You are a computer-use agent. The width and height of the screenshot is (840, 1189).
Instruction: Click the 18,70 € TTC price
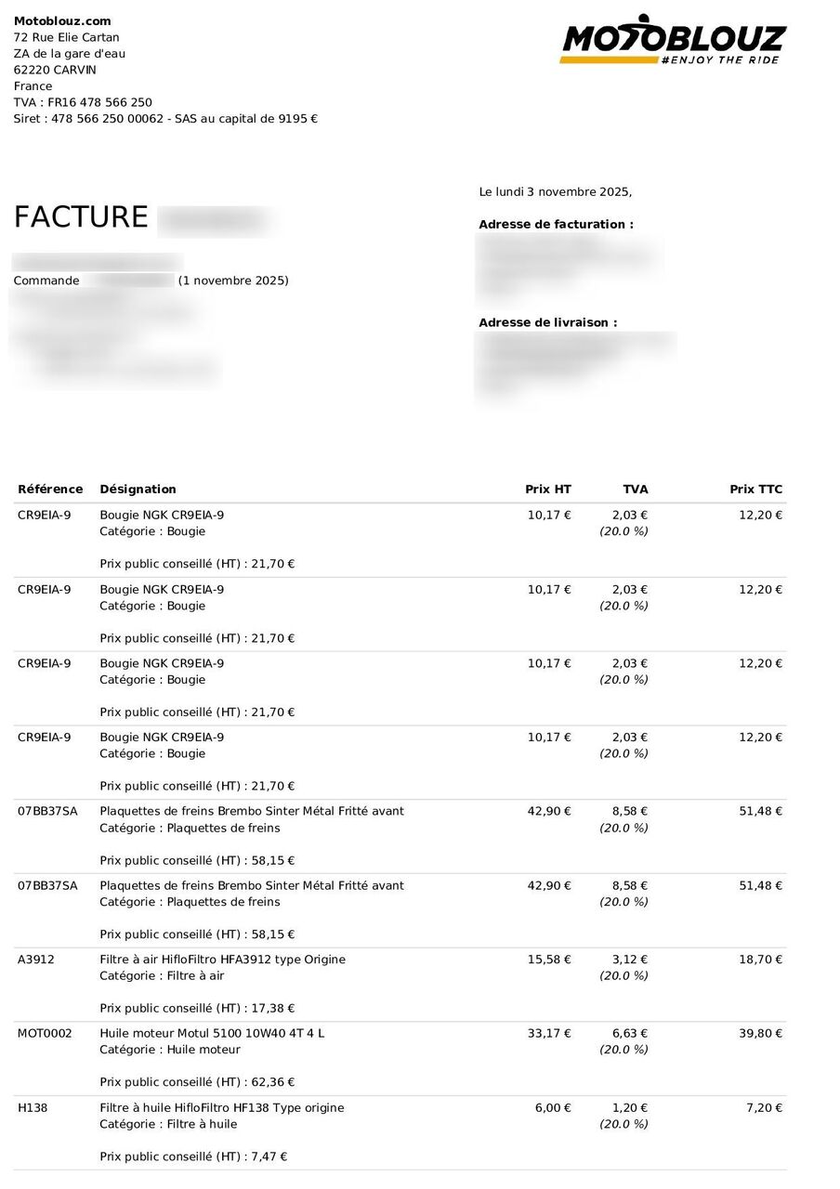point(760,960)
